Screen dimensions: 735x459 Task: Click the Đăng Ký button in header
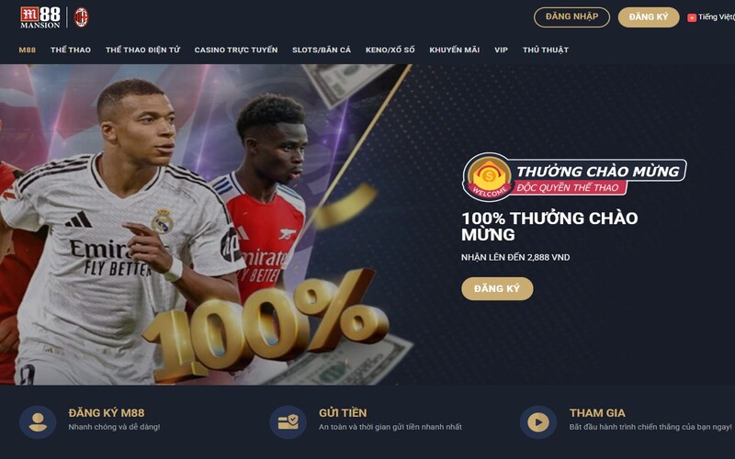pyautogui.click(x=649, y=17)
